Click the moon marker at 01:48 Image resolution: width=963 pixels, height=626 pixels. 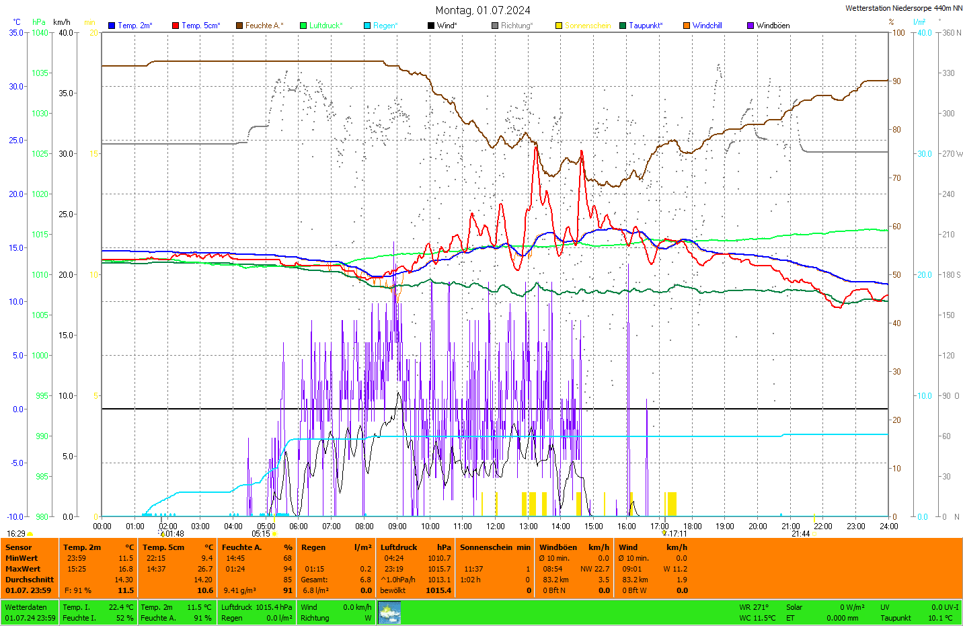(162, 534)
